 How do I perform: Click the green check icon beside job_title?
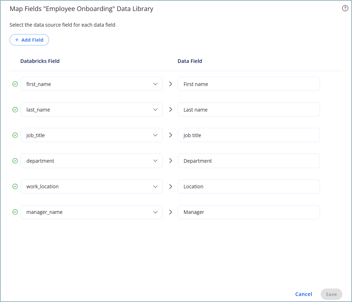click(x=15, y=135)
